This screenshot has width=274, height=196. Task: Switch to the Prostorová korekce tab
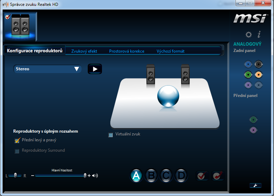(x=127, y=51)
